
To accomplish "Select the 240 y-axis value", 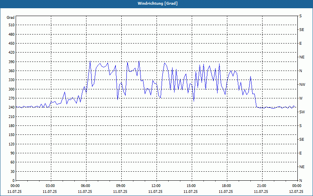I will tap(12, 107).
